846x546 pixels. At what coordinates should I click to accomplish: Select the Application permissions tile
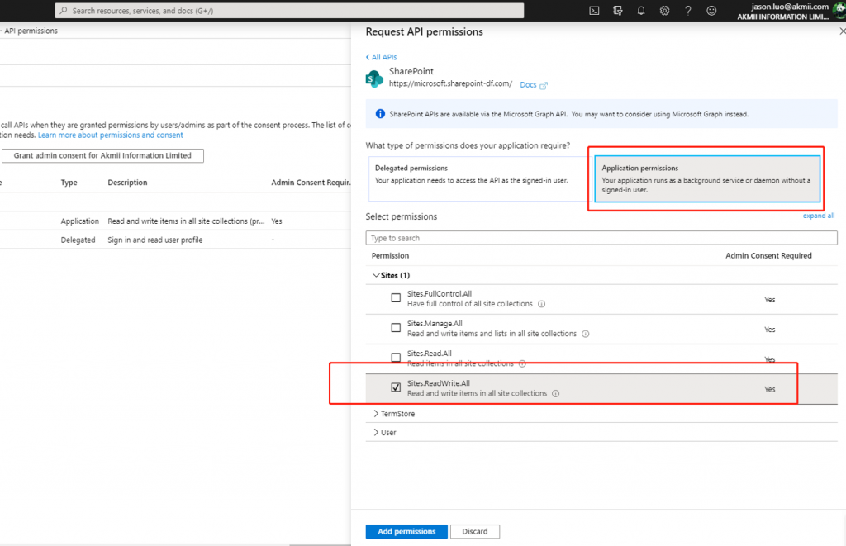click(707, 178)
